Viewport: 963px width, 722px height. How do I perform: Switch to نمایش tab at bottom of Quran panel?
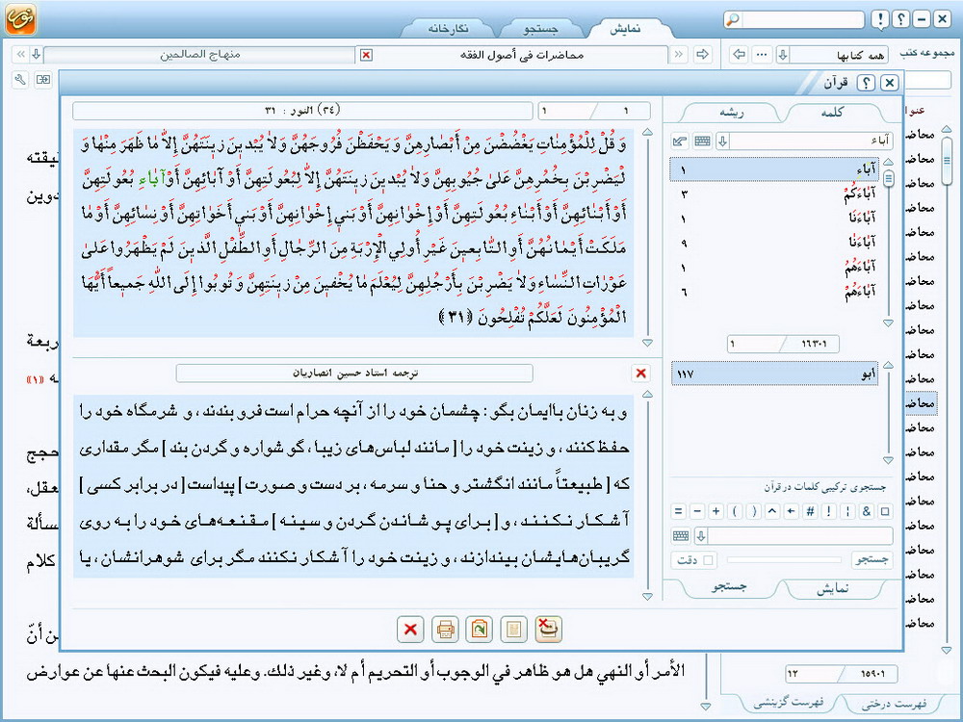(832, 589)
